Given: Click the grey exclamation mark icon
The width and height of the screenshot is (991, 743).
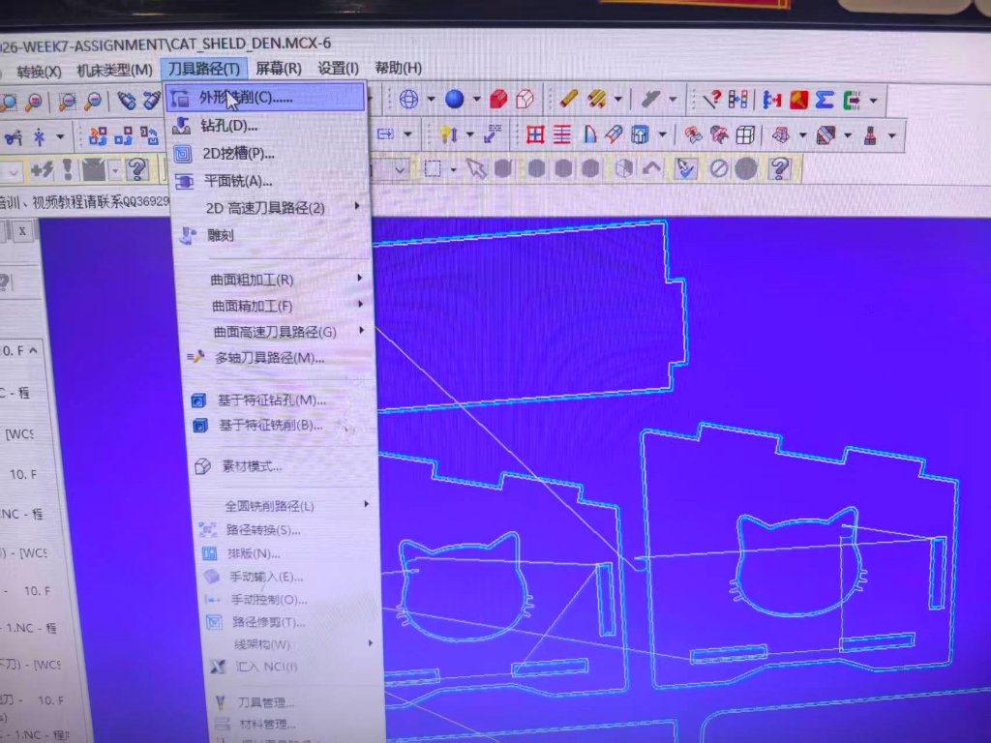Looking at the screenshot, I should (x=69, y=169).
